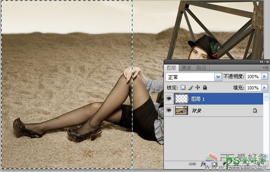270x172 pixels.
Task: Click the lock all padlock icon
Action: (205, 87)
